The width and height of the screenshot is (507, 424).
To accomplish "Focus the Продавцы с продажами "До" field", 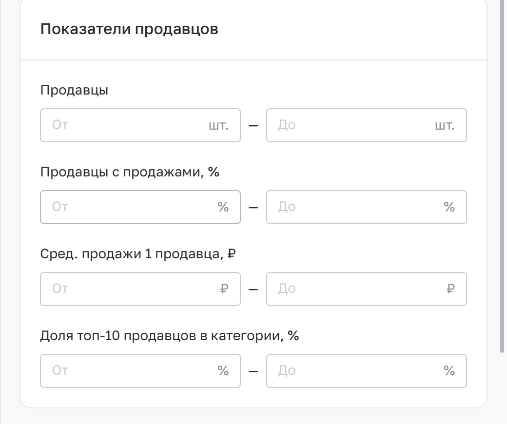I will (366, 207).
